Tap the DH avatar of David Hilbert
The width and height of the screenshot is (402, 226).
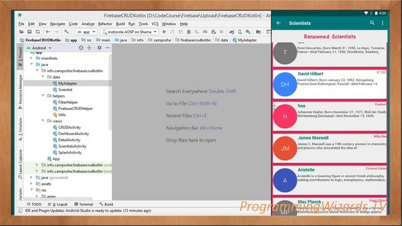(285, 84)
